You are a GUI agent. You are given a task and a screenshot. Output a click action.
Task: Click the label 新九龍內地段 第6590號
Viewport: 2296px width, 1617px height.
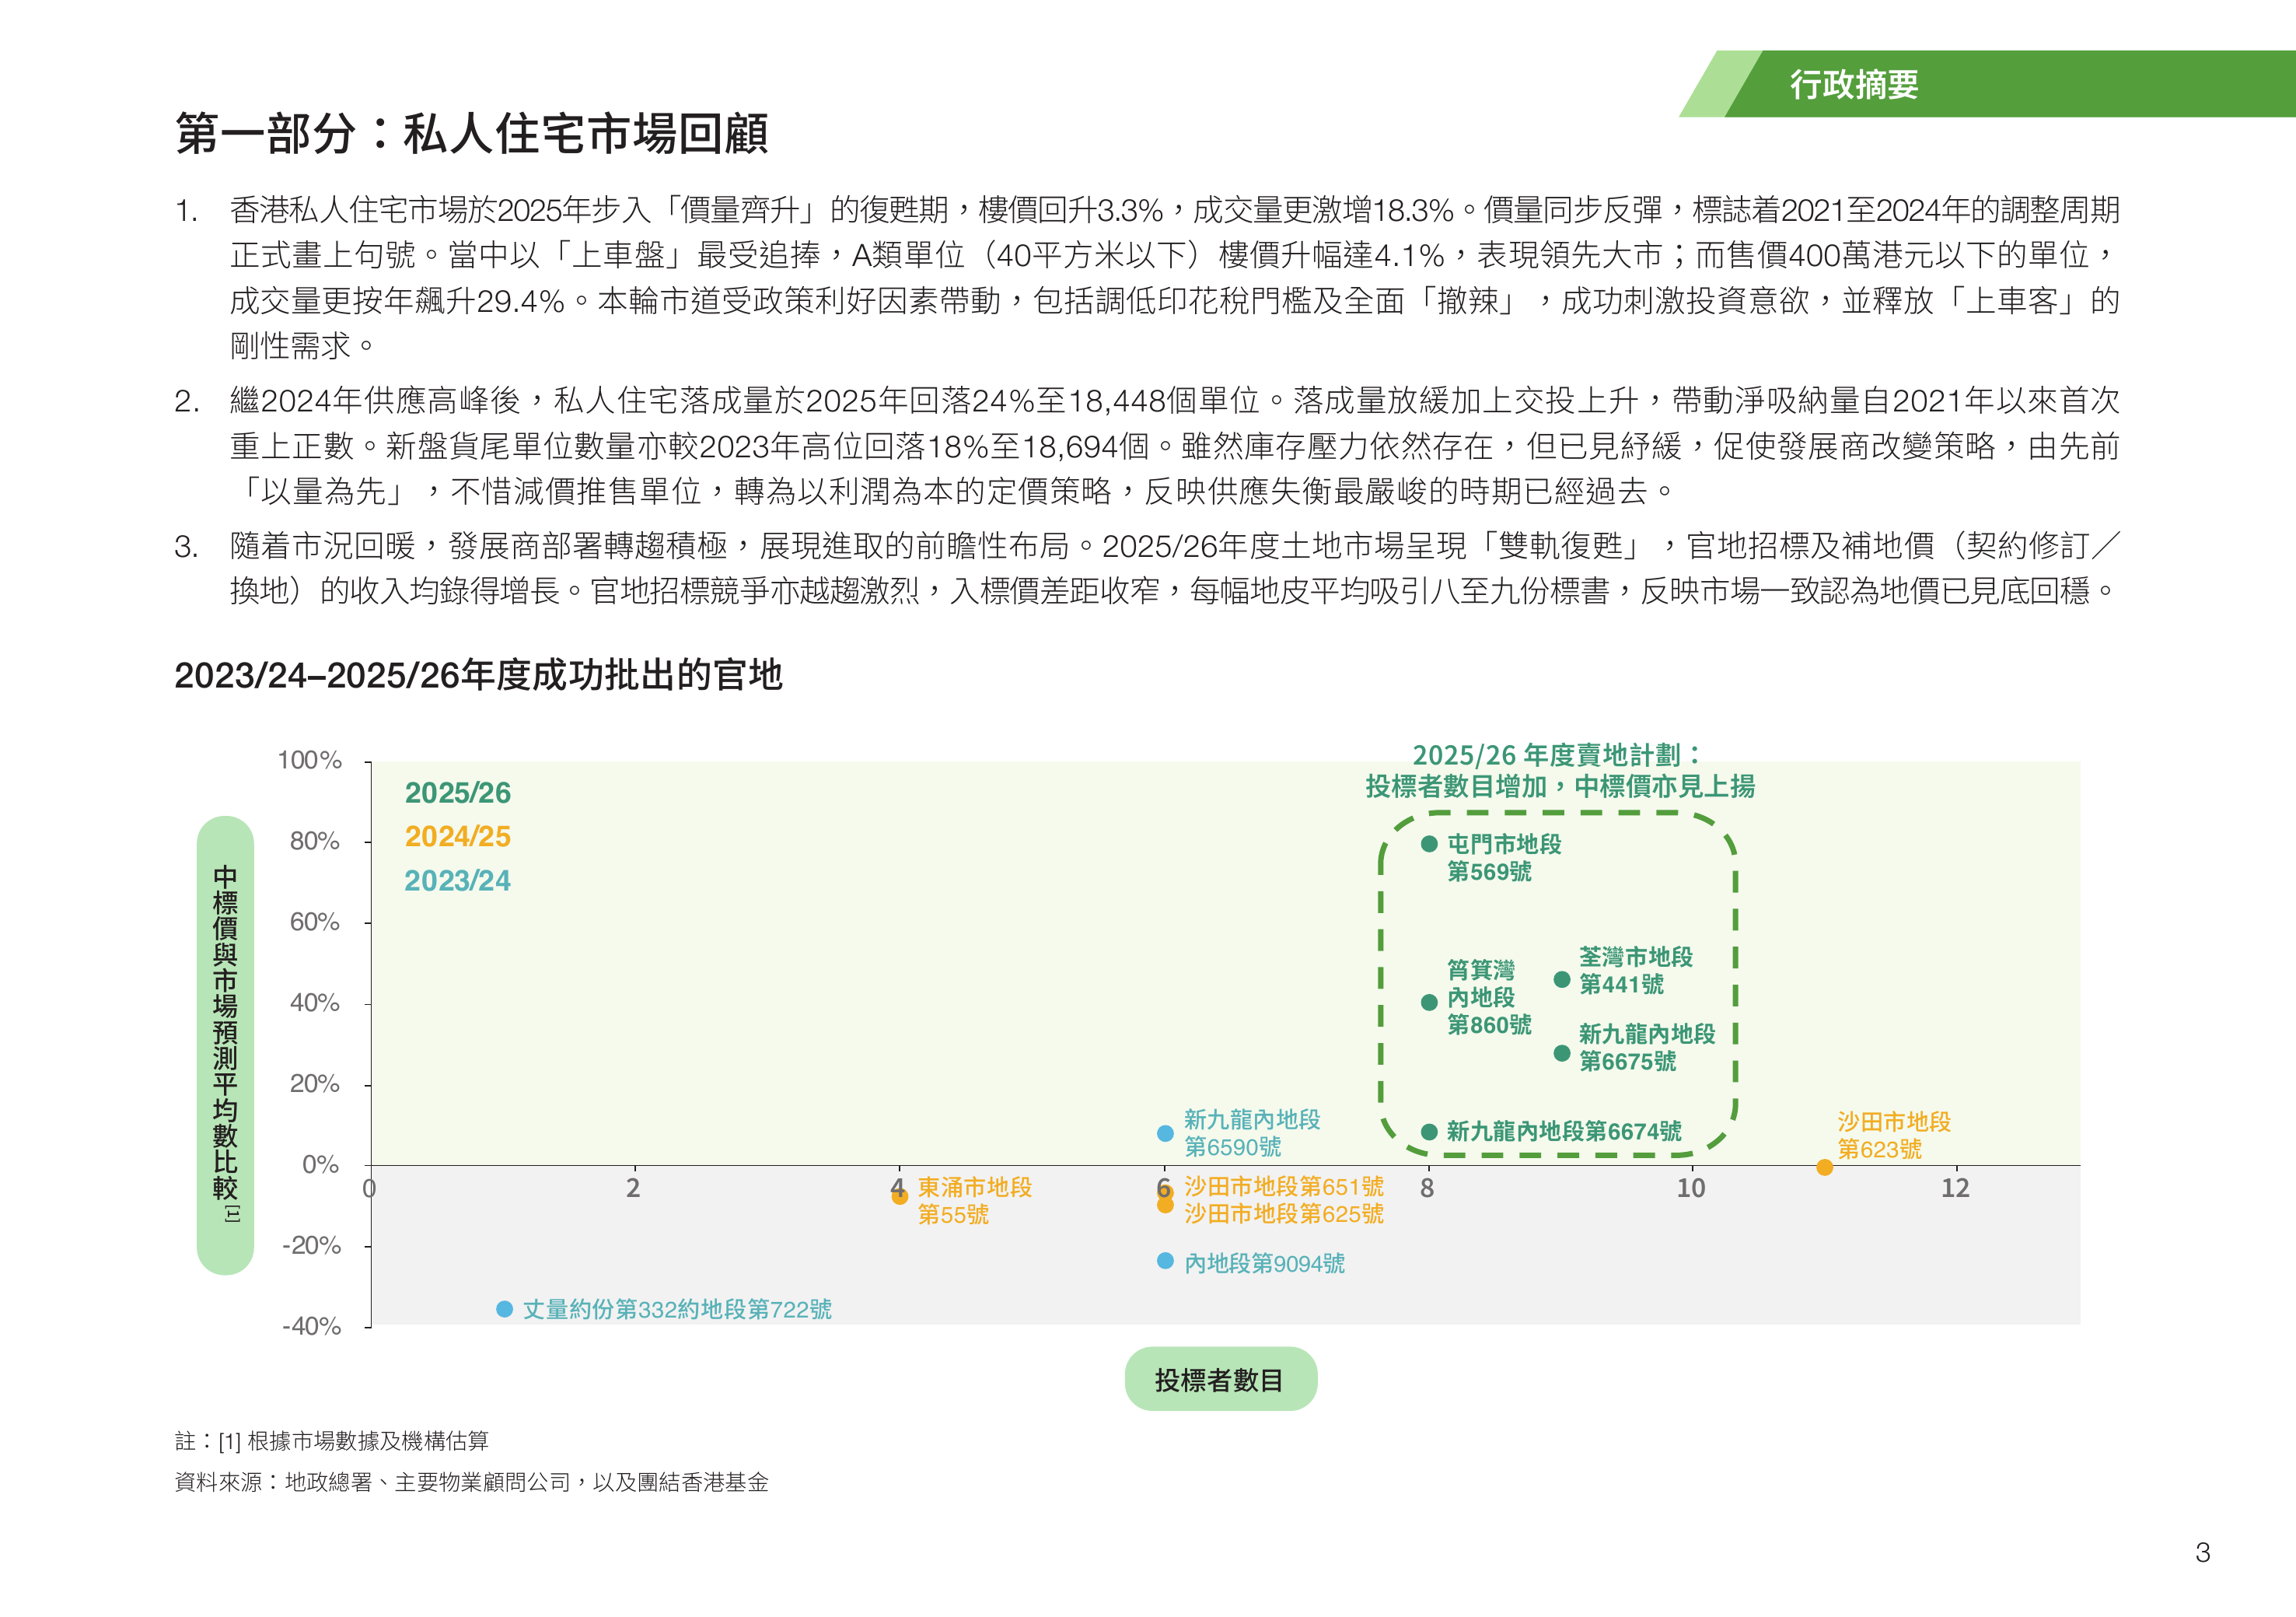tap(1252, 1134)
